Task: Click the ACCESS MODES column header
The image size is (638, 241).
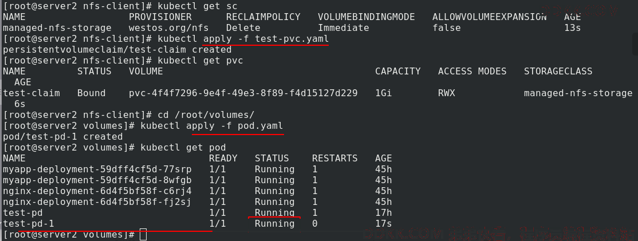Action: [x=472, y=72]
